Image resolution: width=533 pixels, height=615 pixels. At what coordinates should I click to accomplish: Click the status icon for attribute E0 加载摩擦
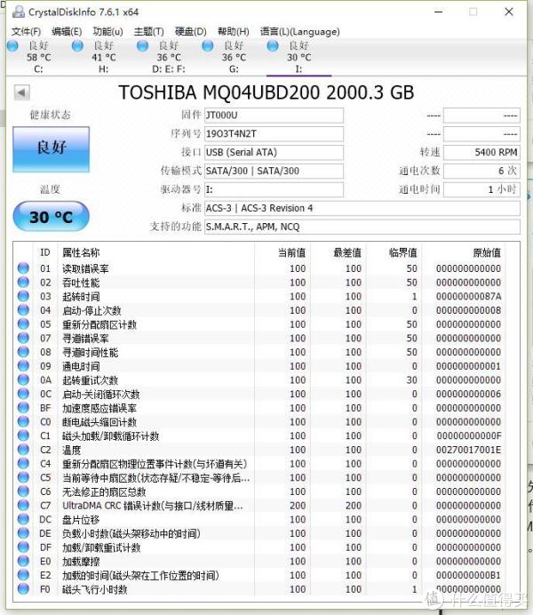coord(23,561)
